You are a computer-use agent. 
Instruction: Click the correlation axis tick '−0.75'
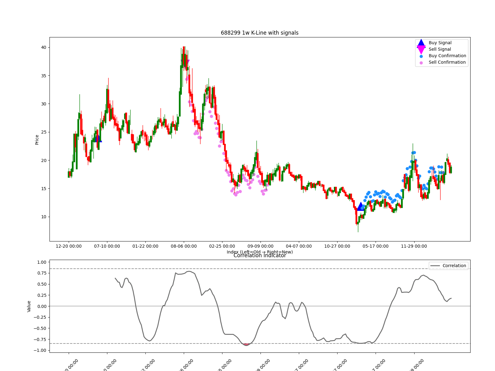(x=40, y=339)
